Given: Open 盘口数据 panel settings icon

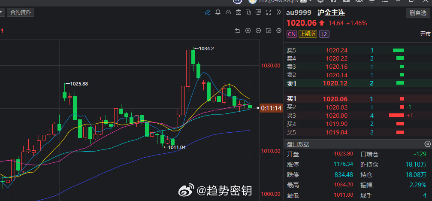Looking at the screenshot, I should click(428, 144).
